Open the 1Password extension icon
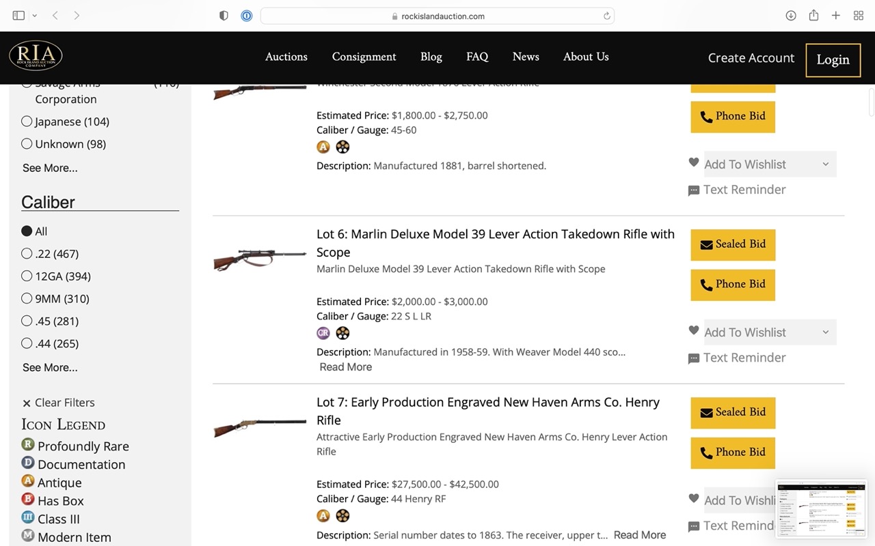The height and width of the screenshot is (546, 875). [x=247, y=16]
